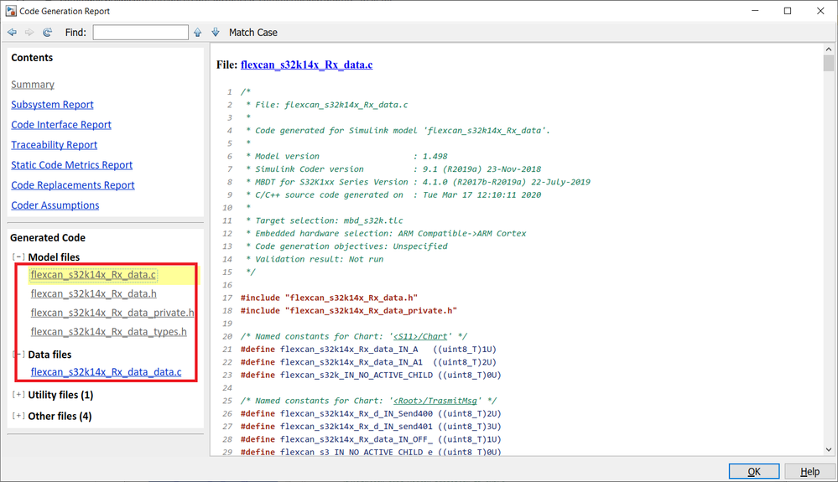Collapse the Data files section
This screenshot has width=838, height=482.
(x=18, y=354)
